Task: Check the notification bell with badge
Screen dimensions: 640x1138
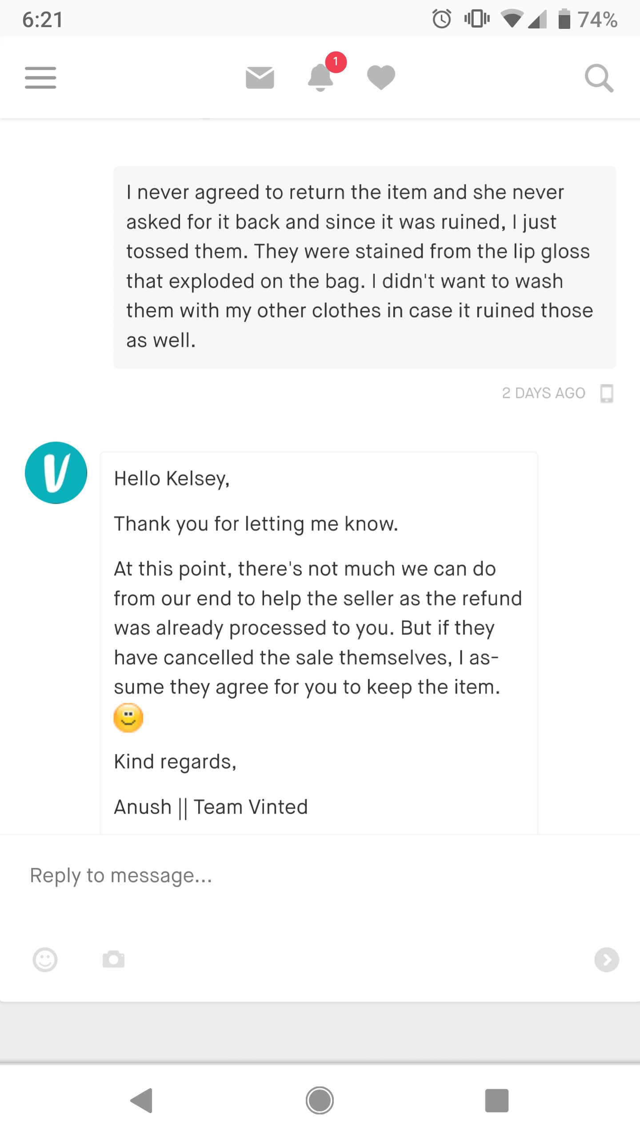Action: coord(321,79)
